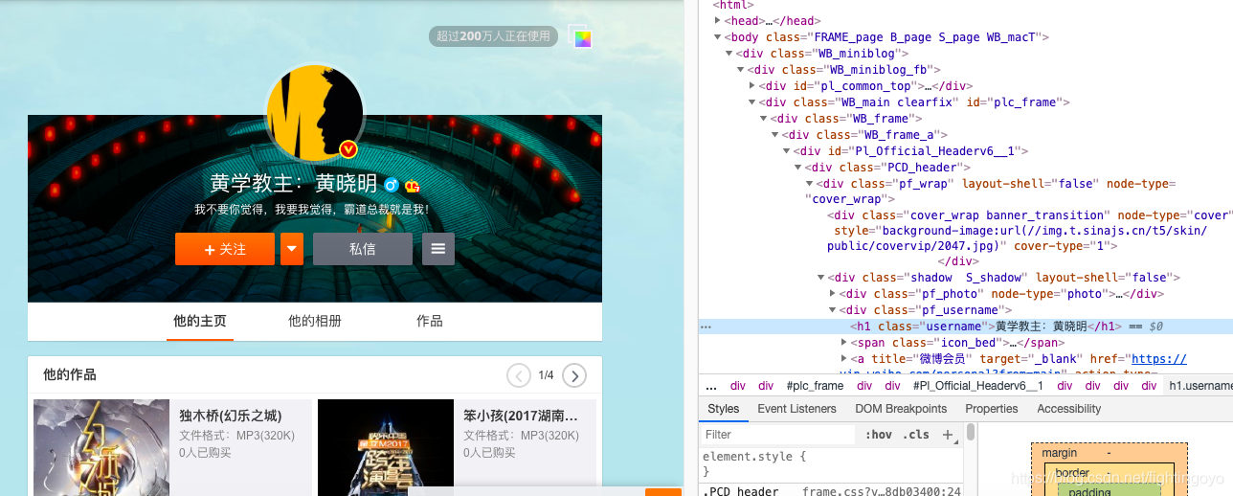Image resolution: width=1233 pixels, height=496 pixels.
Task: Collapse the shadow S_shadow div node
Action: [x=821, y=278]
